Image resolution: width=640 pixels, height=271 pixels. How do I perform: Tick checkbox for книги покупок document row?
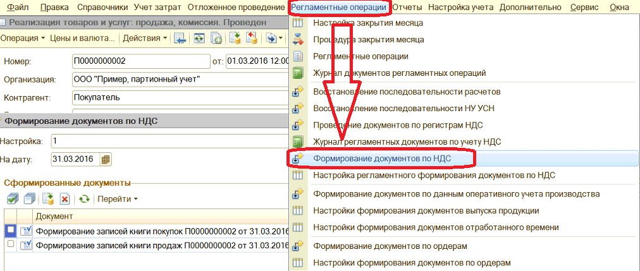click(x=10, y=230)
